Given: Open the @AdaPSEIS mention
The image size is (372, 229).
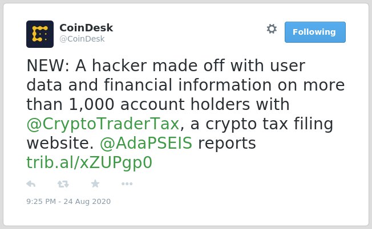Looking at the screenshot, I should (x=146, y=144).
